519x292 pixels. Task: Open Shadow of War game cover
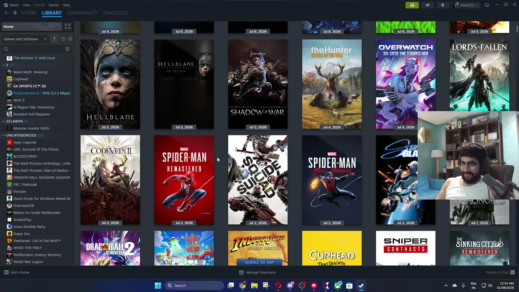pyautogui.click(x=258, y=84)
